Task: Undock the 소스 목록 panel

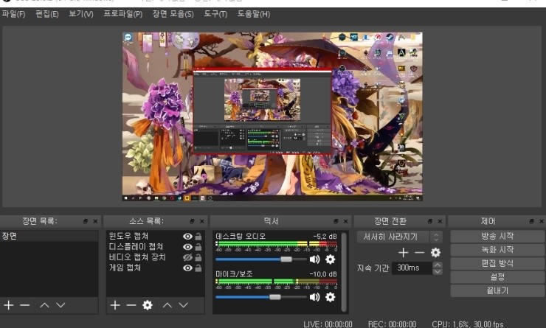Action: pyautogui.click(x=192, y=221)
